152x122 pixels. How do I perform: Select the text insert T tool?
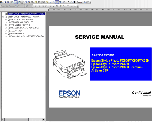64,2
